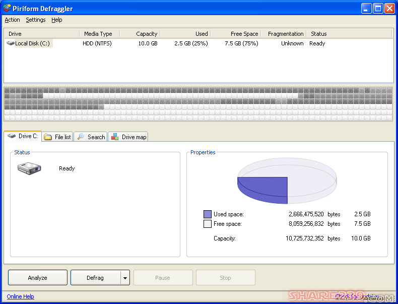Viewport: 398px width, 304px height.
Task: Expand the Defrag dropdown arrow
Action: [x=125, y=278]
